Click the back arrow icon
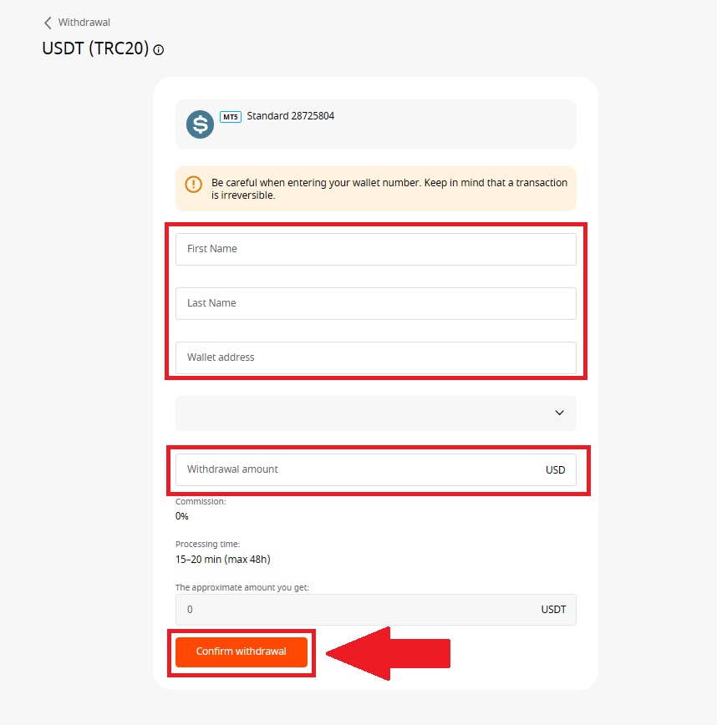The width and height of the screenshot is (717, 725). (x=48, y=23)
